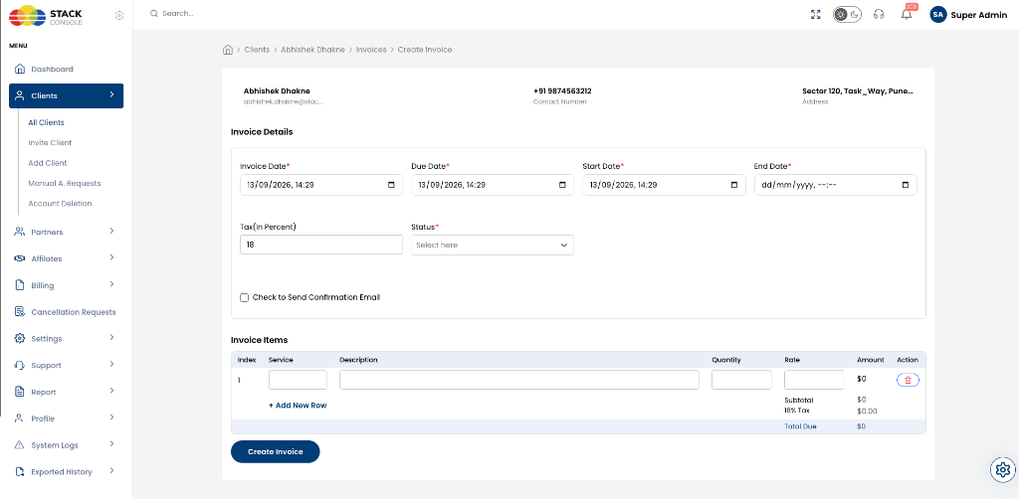Screen dimensions: 1019x499
Task: Click the Report icon in sidebar
Action: (x=20, y=392)
